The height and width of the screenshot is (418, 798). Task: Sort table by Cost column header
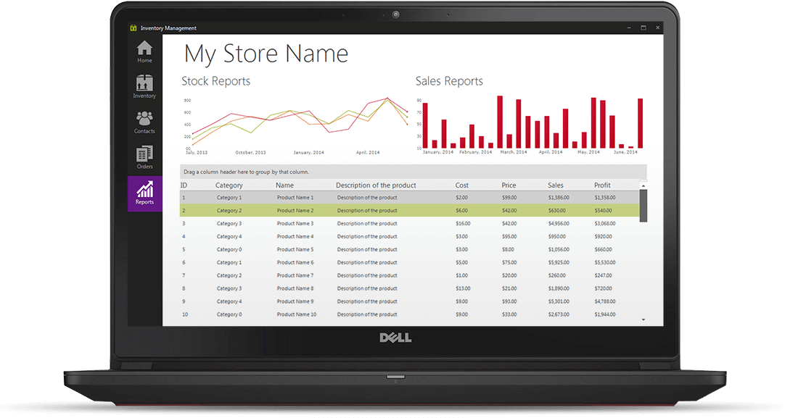click(462, 185)
